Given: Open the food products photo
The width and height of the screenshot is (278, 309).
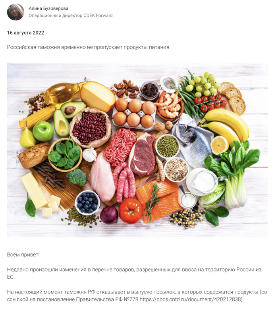Looking at the screenshot, I should point(137,150).
